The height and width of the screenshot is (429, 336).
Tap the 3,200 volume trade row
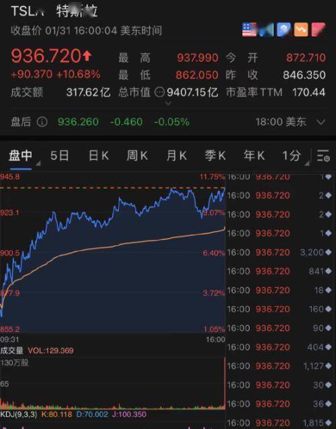point(280,252)
